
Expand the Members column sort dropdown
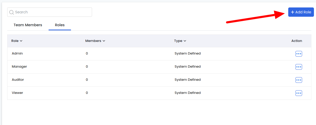click(104, 41)
